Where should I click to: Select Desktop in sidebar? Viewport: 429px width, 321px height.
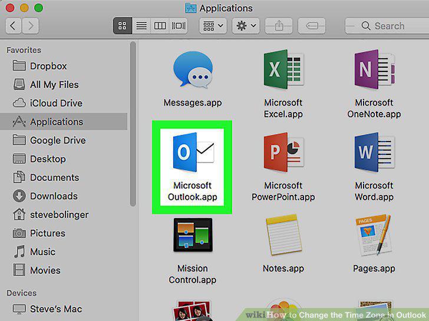coord(64,159)
